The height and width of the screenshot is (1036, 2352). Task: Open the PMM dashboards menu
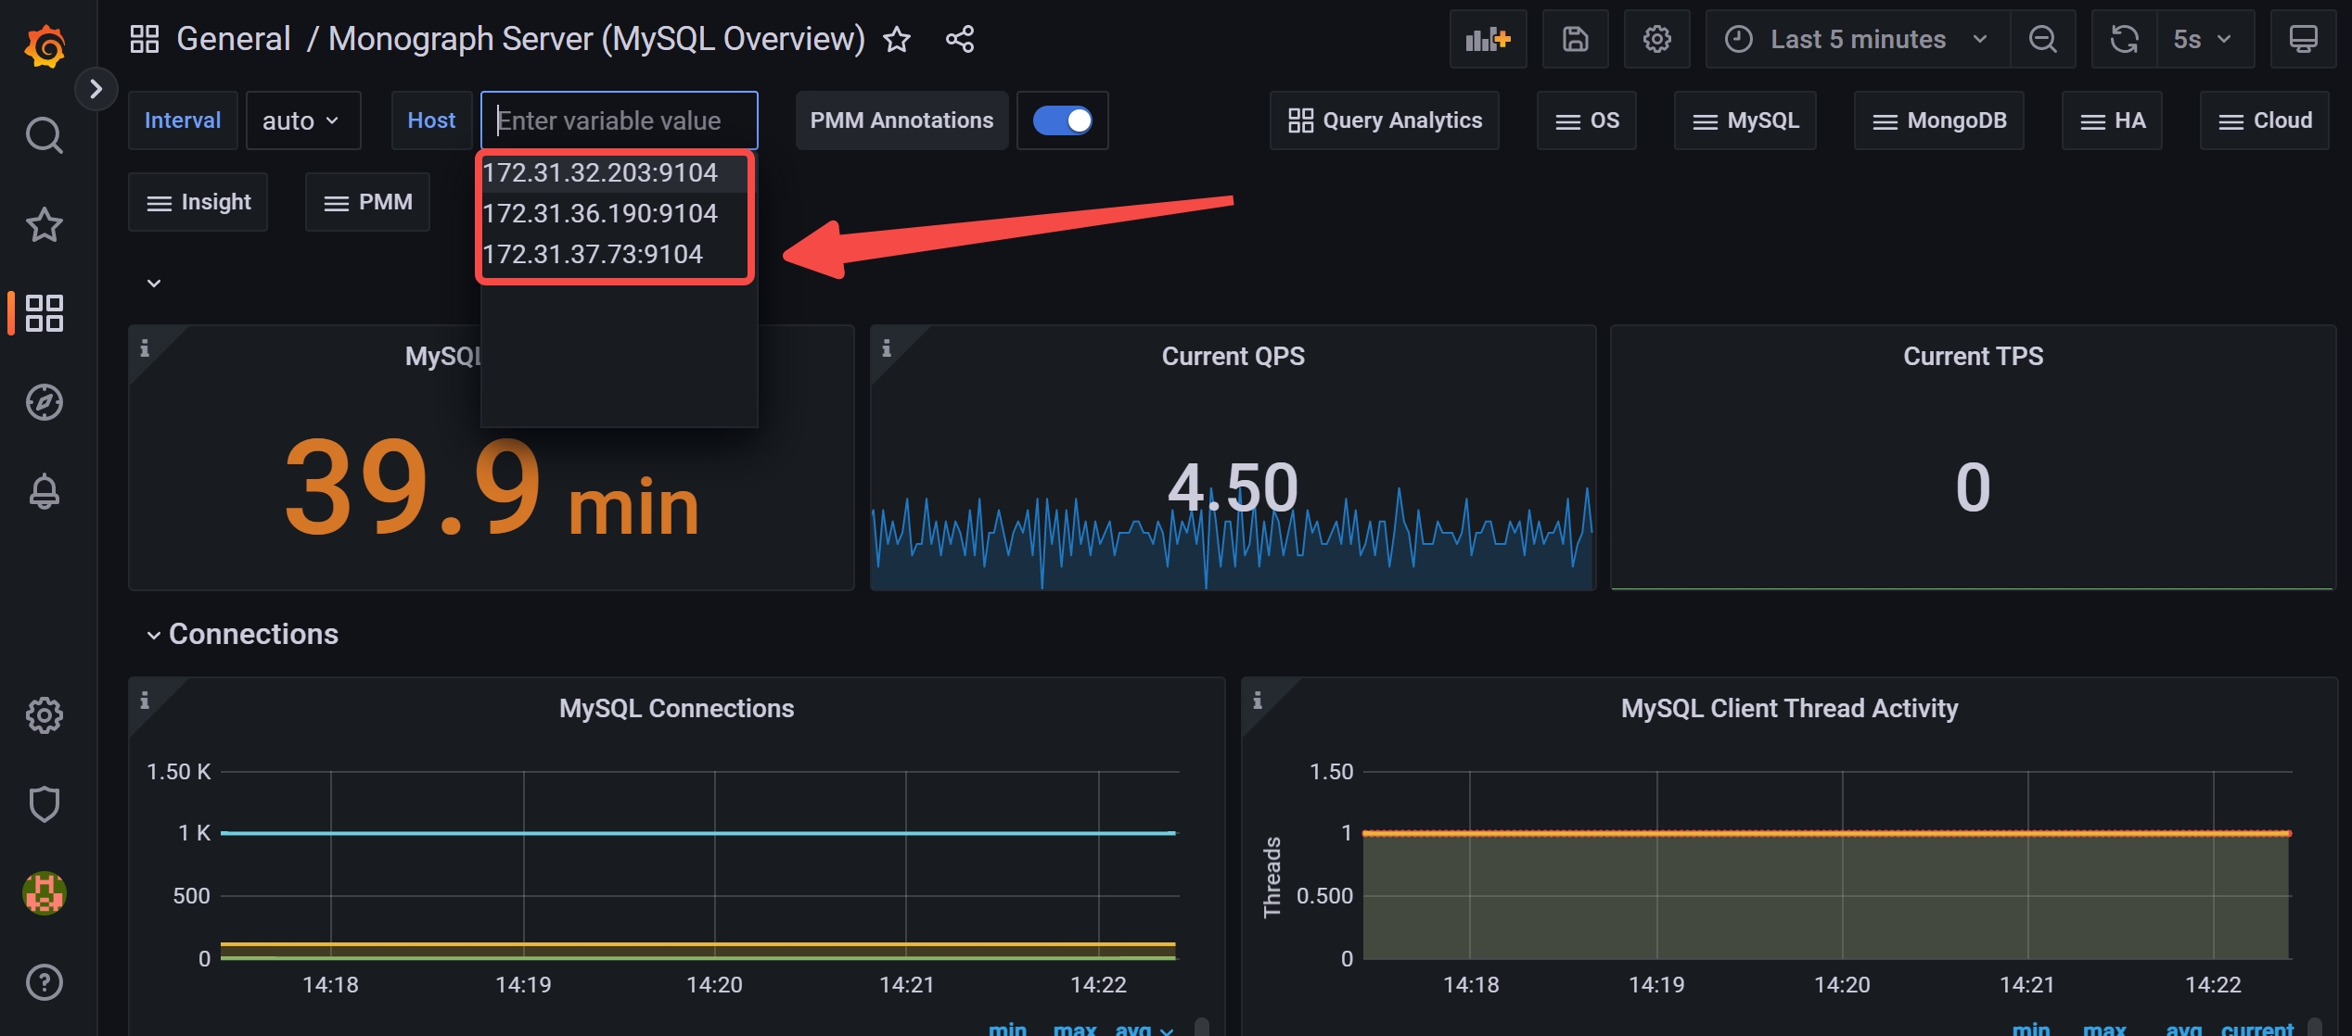click(367, 202)
